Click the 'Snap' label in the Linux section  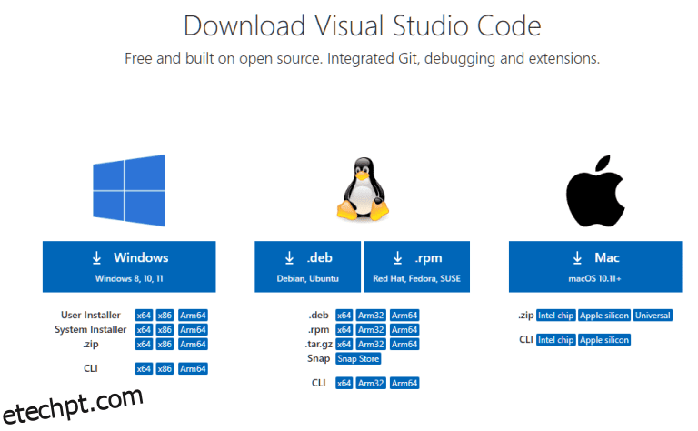tap(318, 359)
